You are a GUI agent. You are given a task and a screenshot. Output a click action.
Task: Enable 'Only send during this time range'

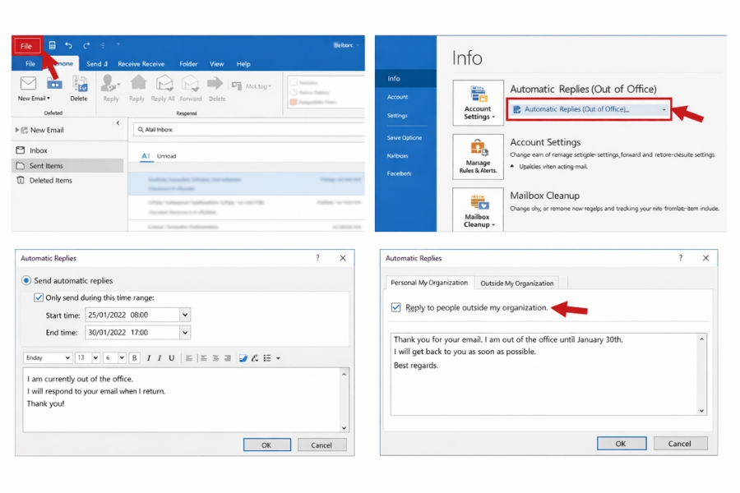pos(38,297)
